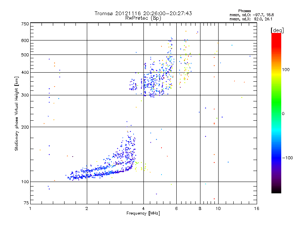Click the y-axis '200' tick label
The height and width of the screenshot is (227, 302).
coord(25,127)
